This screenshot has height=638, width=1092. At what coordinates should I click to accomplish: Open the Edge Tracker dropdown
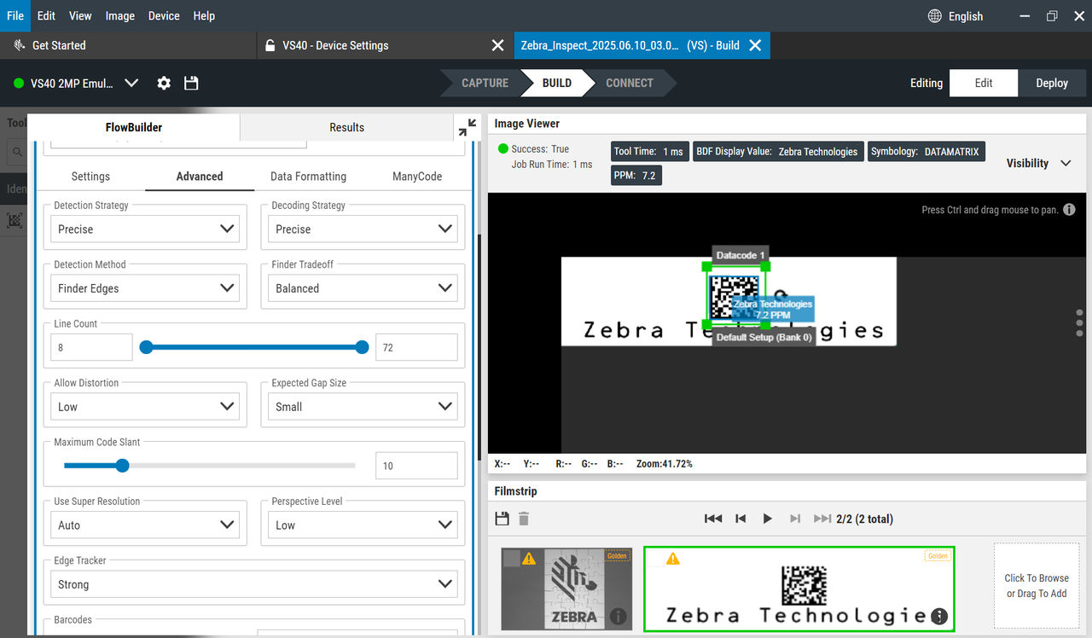(254, 584)
